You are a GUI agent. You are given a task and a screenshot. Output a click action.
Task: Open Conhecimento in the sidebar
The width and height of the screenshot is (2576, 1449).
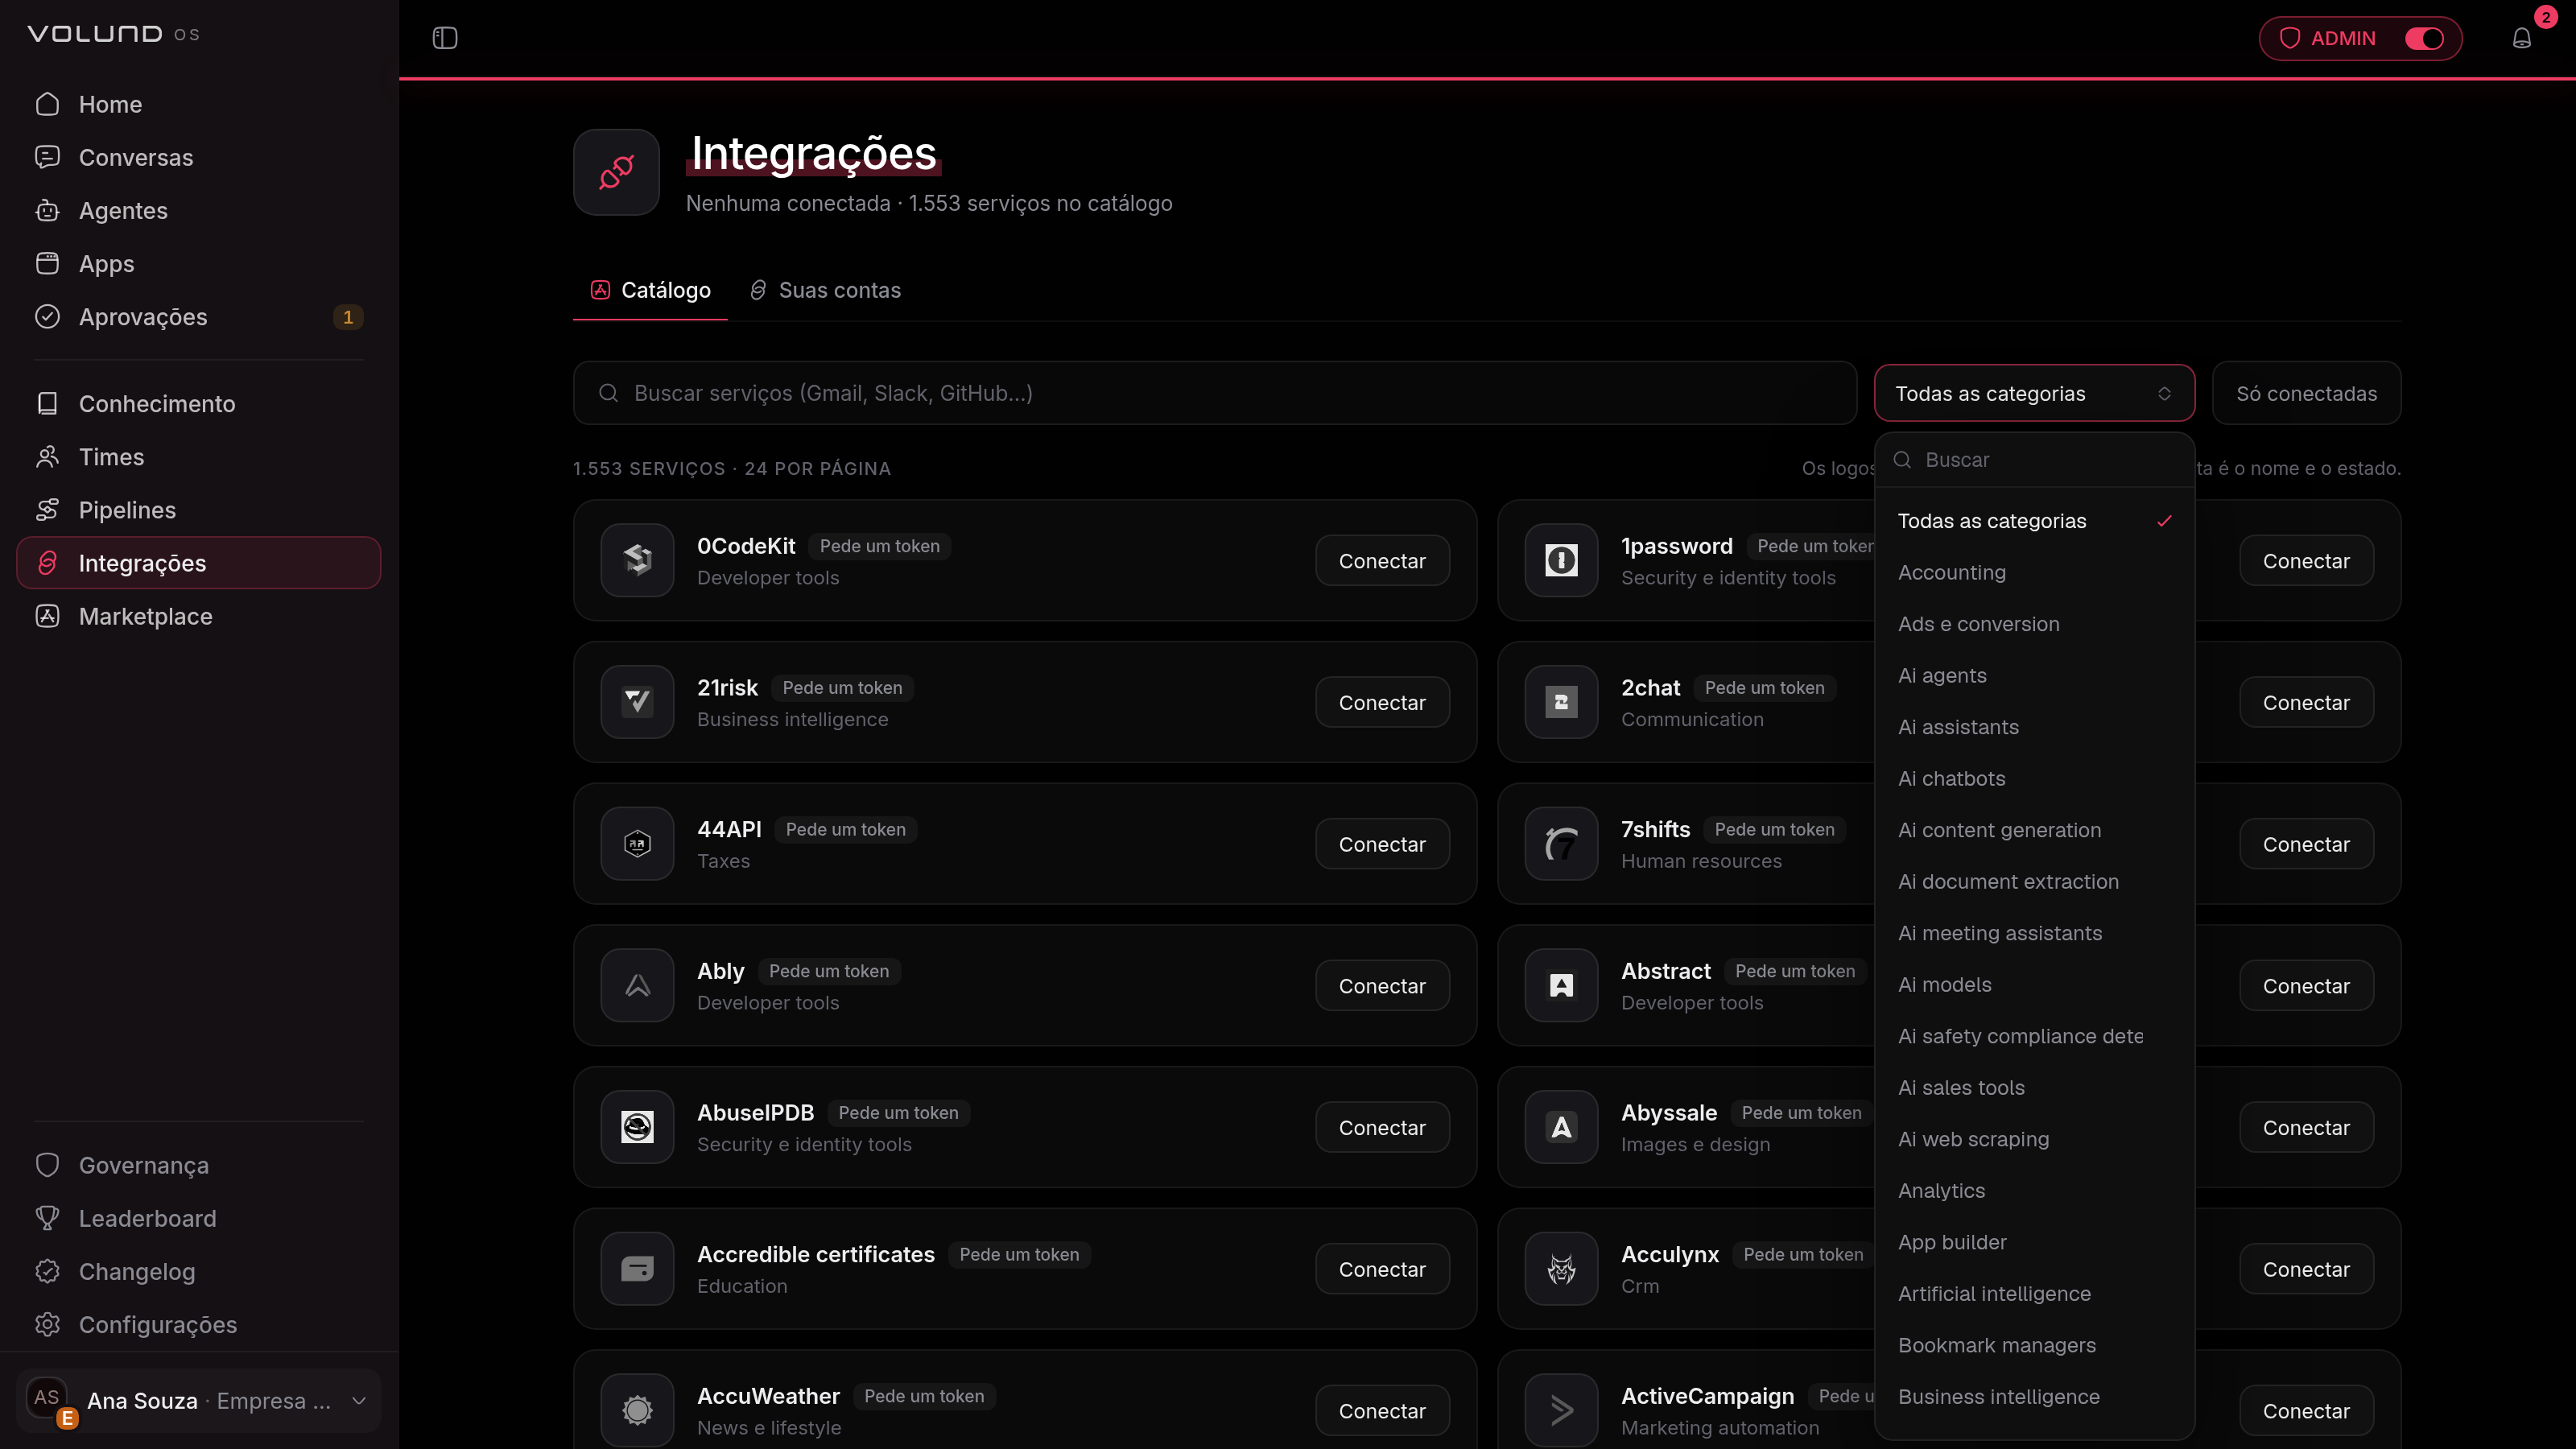(198, 403)
